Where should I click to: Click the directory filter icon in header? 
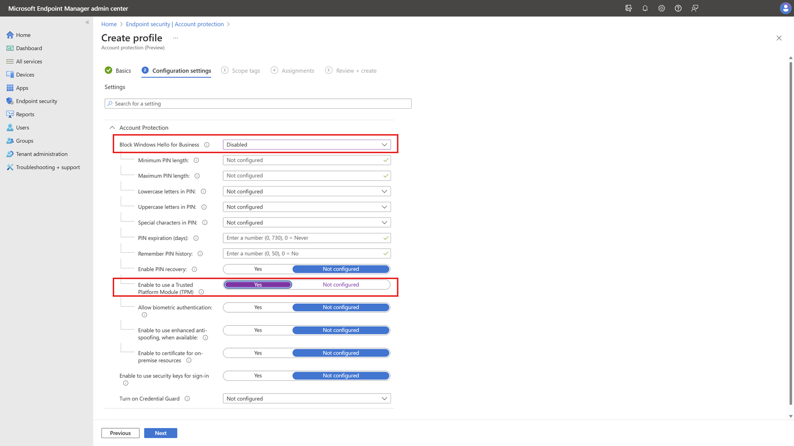(628, 8)
